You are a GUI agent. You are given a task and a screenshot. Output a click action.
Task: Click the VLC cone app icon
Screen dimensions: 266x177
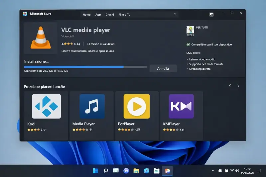[x=41, y=38]
